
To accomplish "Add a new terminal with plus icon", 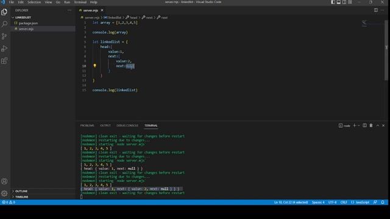I will [355, 125].
